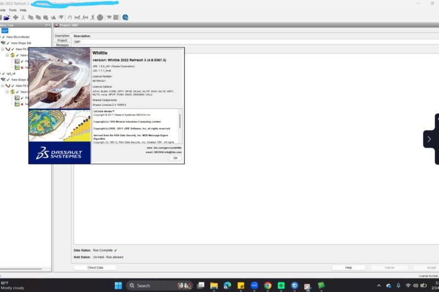Image resolution: width=439 pixels, height=292 pixels.
Task: Click the Run Complete data status text
Action: (103, 250)
